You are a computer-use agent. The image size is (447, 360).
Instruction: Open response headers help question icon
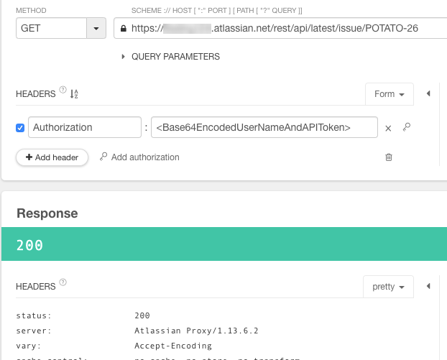click(x=63, y=282)
